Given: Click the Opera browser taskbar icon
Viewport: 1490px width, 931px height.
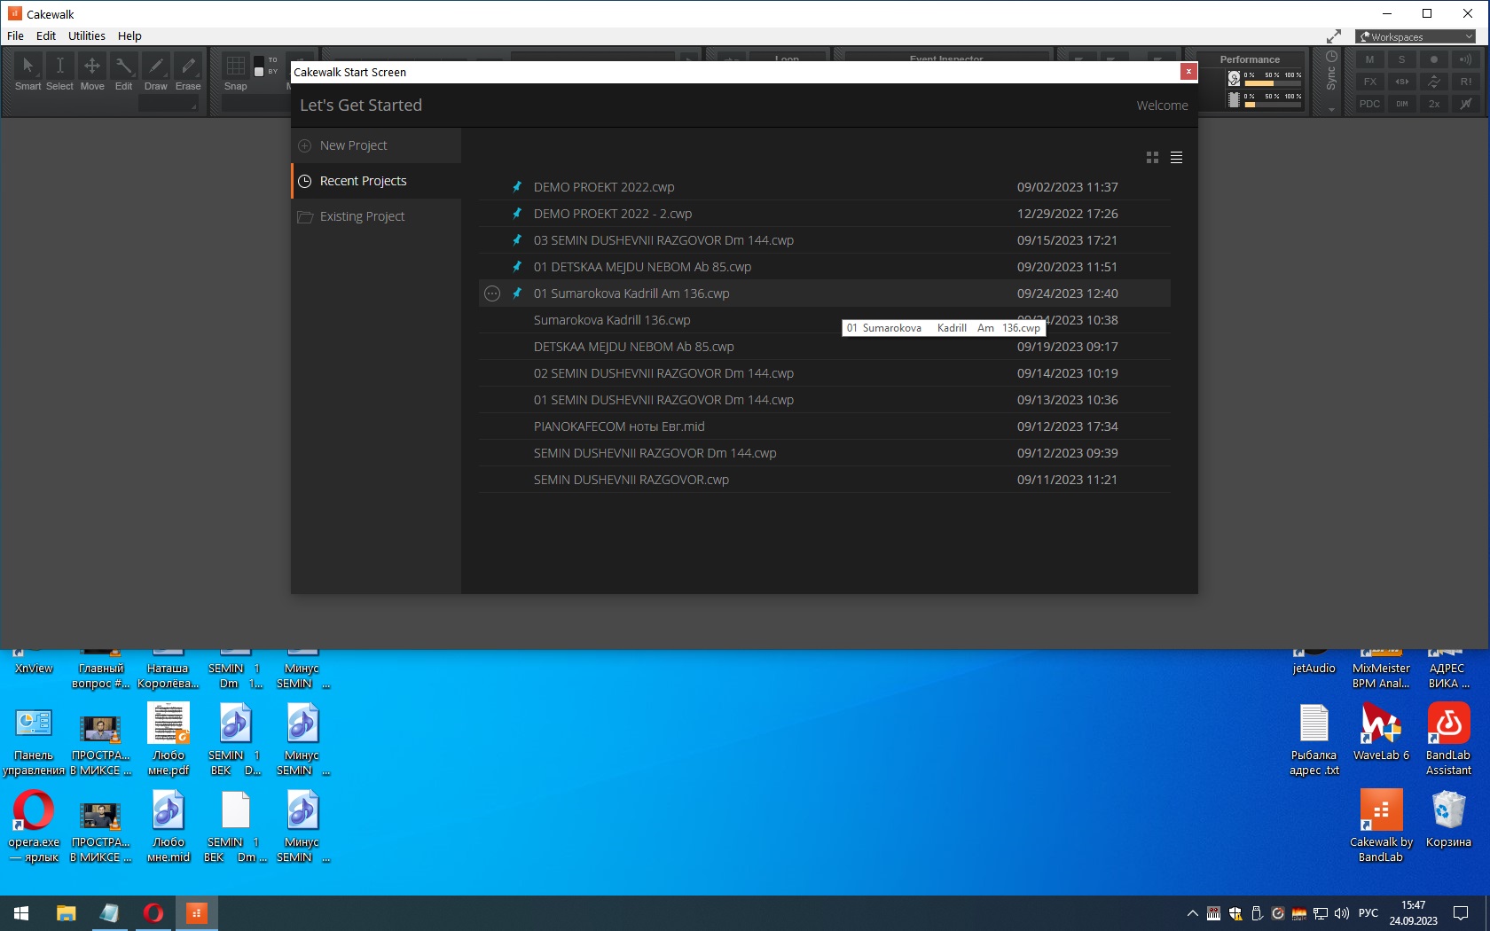Looking at the screenshot, I should click(x=153, y=913).
